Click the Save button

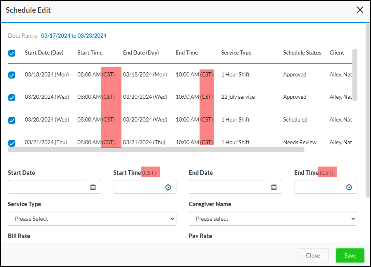click(x=350, y=255)
